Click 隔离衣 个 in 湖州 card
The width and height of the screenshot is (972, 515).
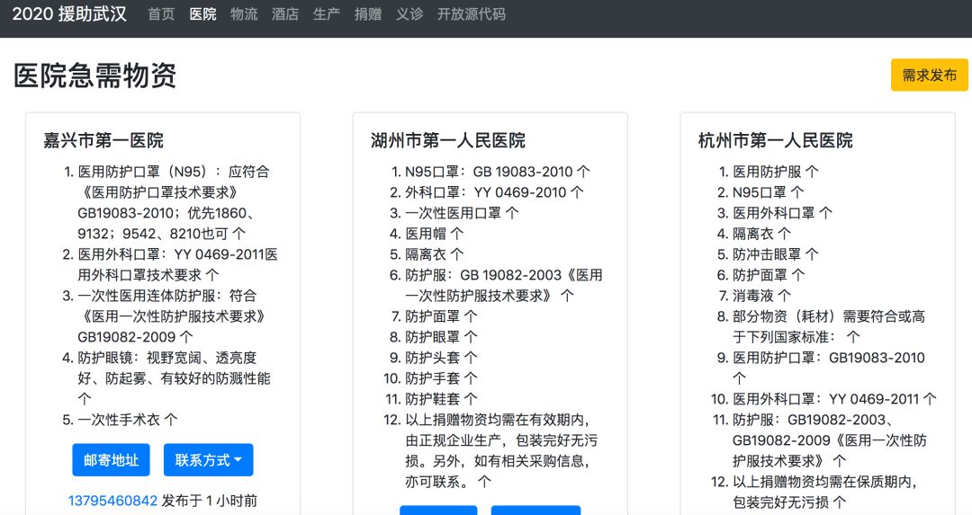(x=435, y=254)
